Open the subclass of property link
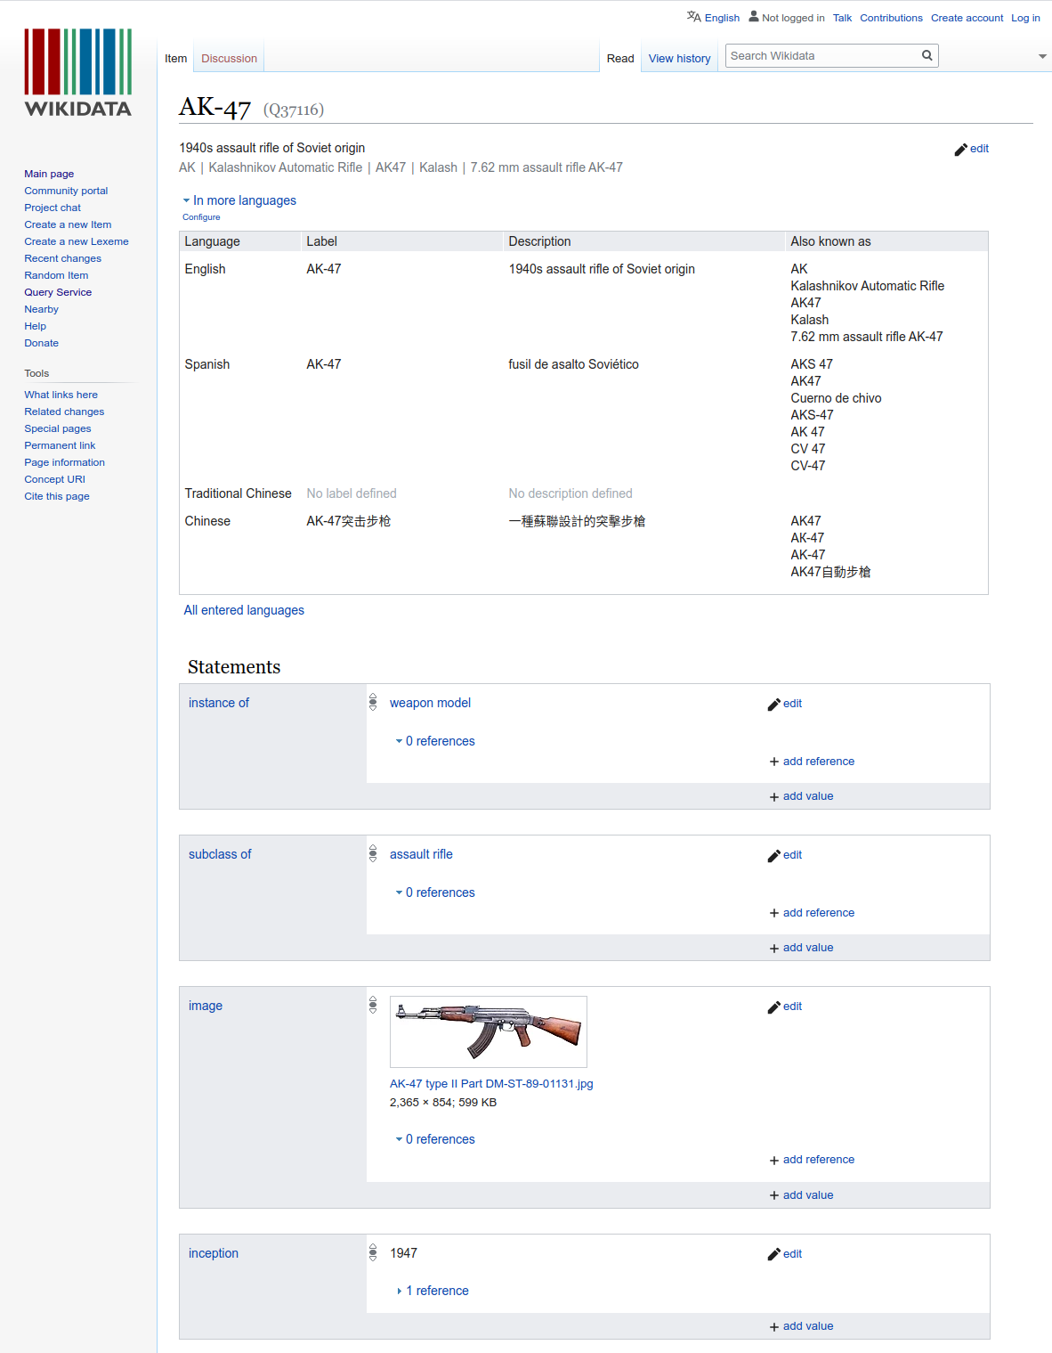 click(x=220, y=854)
